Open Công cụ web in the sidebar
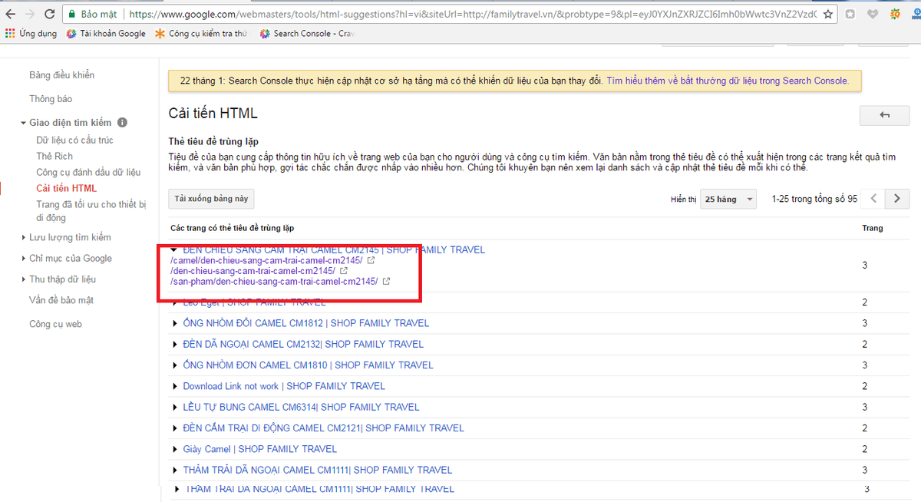This screenshot has width=921, height=502. click(55, 324)
